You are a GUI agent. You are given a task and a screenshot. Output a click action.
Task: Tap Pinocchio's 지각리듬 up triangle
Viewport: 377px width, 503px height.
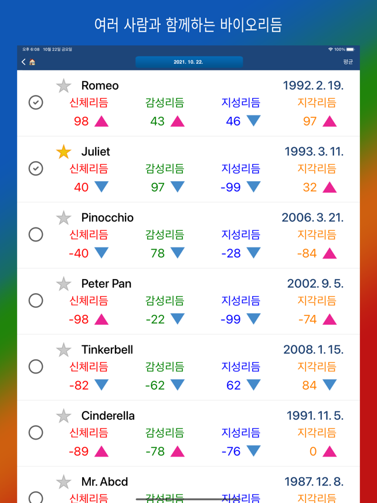pos(329,254)
